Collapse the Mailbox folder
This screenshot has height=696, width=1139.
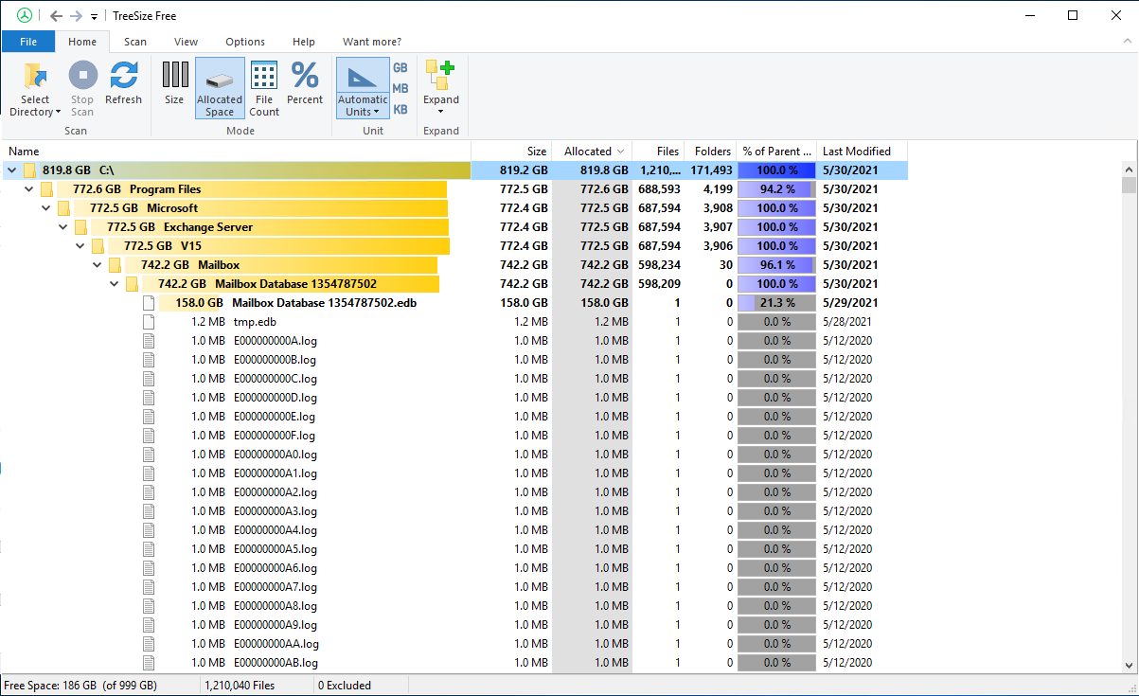98,265
